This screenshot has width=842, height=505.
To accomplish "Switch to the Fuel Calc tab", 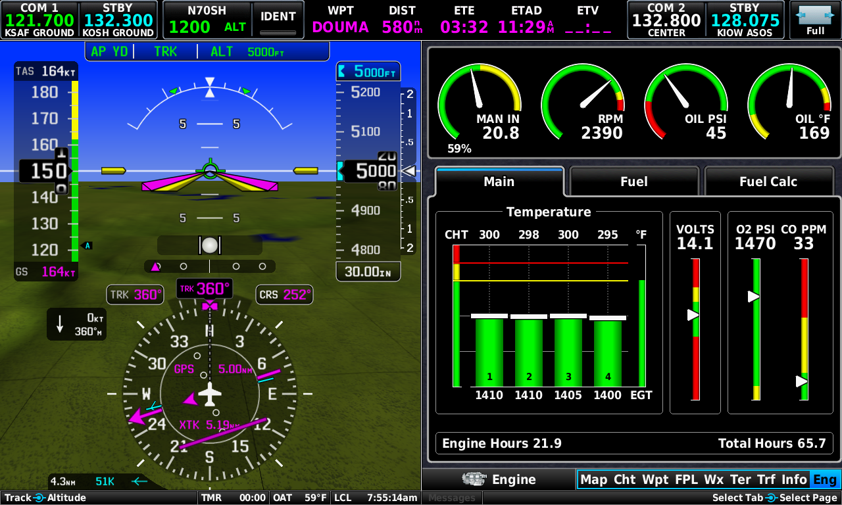I will point(768,181).
